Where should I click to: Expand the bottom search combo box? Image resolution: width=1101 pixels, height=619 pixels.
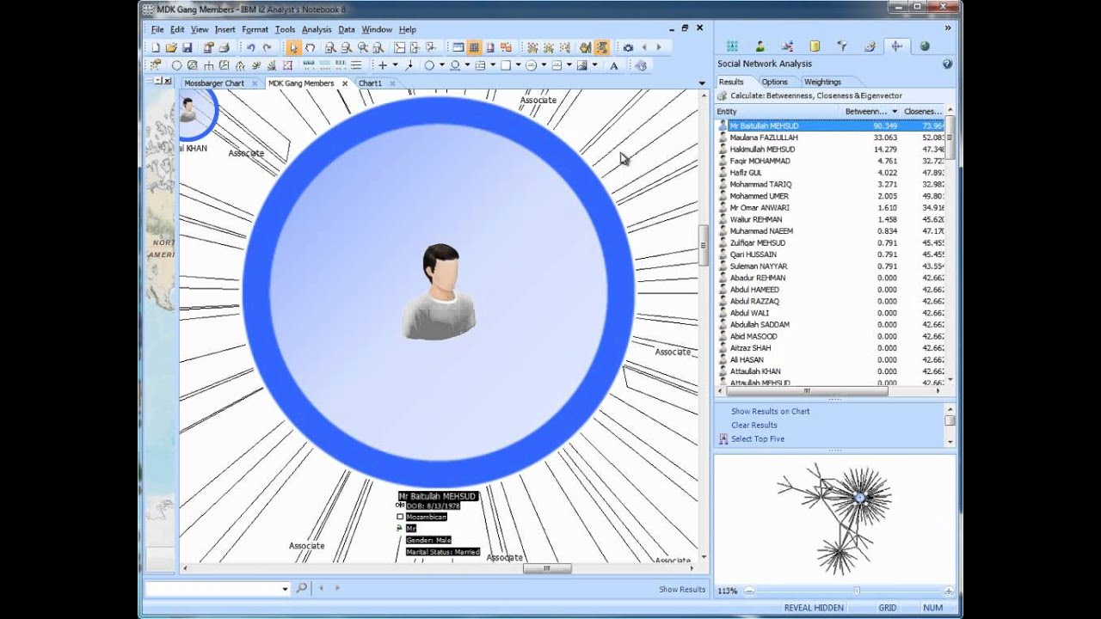tap(286, 589)
